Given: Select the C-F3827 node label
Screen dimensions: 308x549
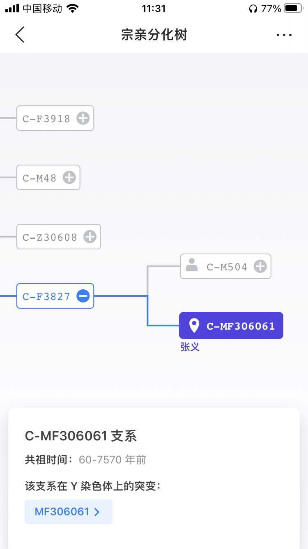Looking at the screenshot, I should pyautogui.click(x=46, y=296).
